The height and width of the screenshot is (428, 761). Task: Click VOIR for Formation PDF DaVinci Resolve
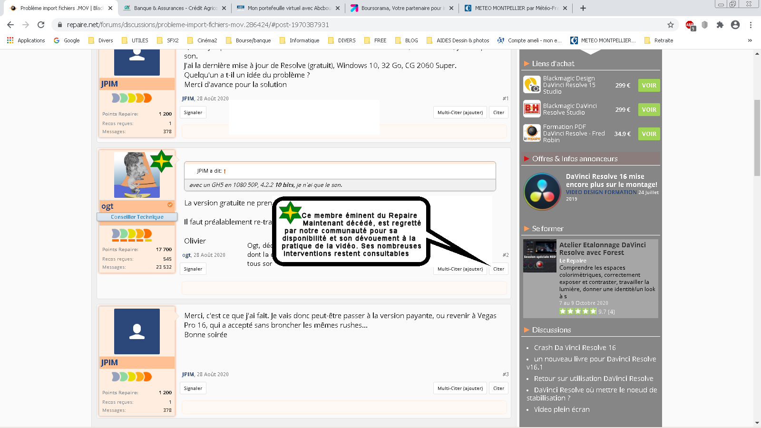tap(649, 134)
